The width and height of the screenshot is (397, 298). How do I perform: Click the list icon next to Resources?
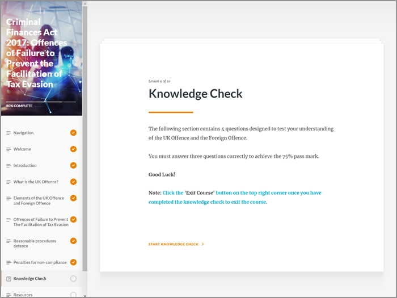(9, 295)
